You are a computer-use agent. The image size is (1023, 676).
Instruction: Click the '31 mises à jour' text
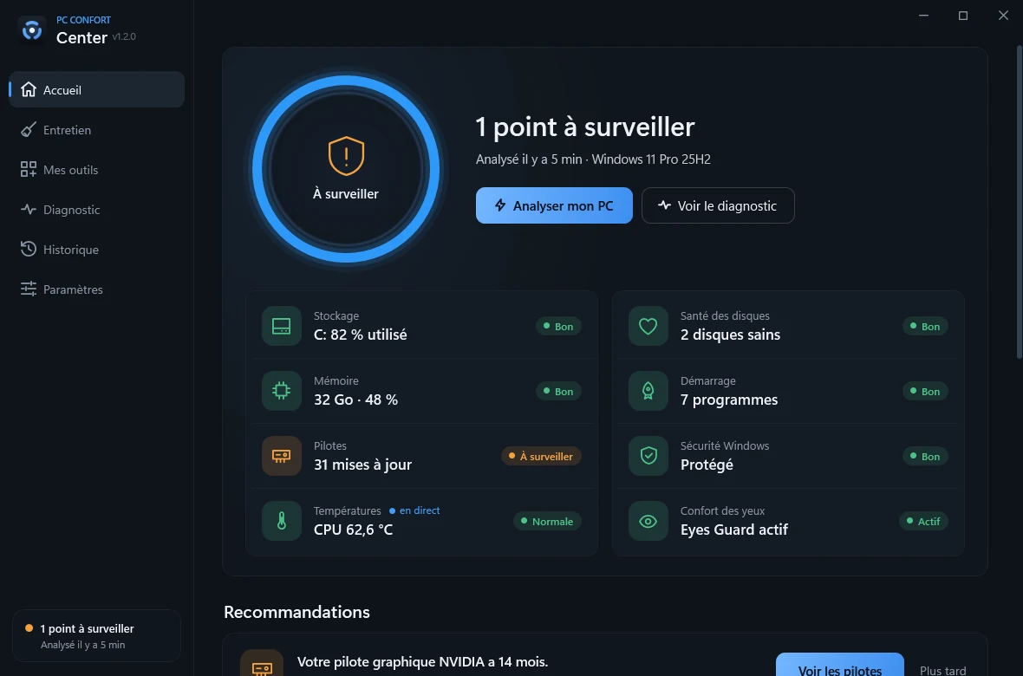point(362,465)
